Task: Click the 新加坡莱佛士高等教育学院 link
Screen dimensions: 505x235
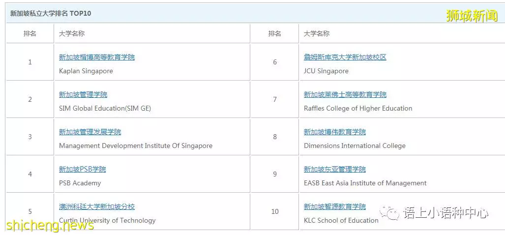Action: point(345,95)
